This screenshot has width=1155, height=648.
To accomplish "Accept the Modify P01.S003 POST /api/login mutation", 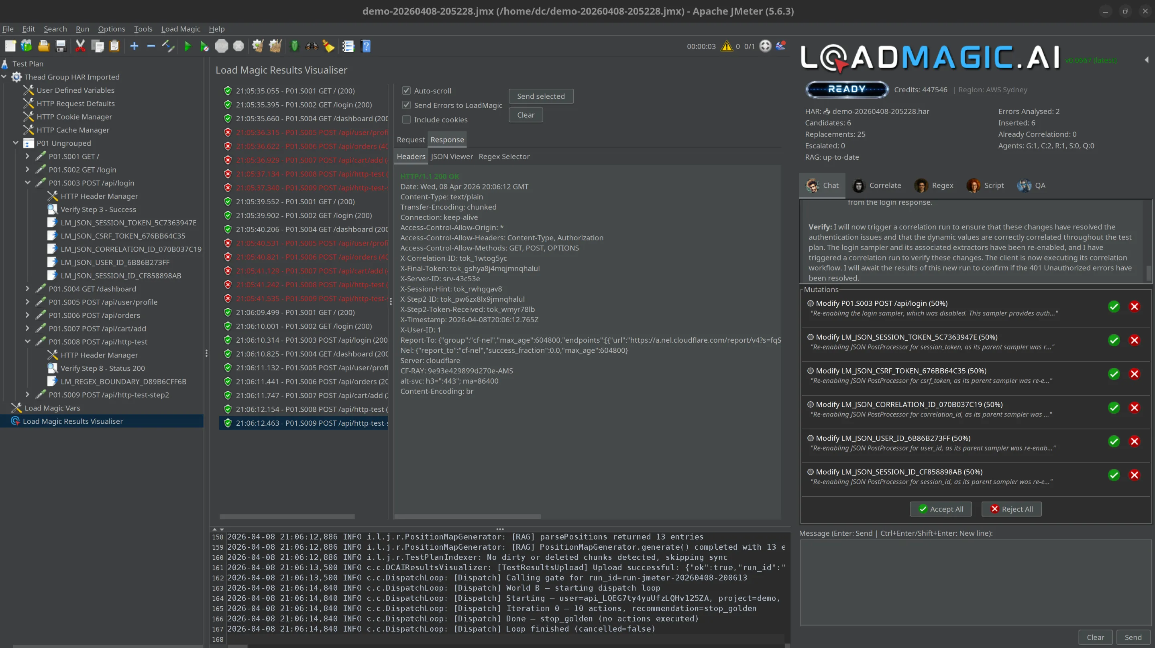I will [1114, 307].
